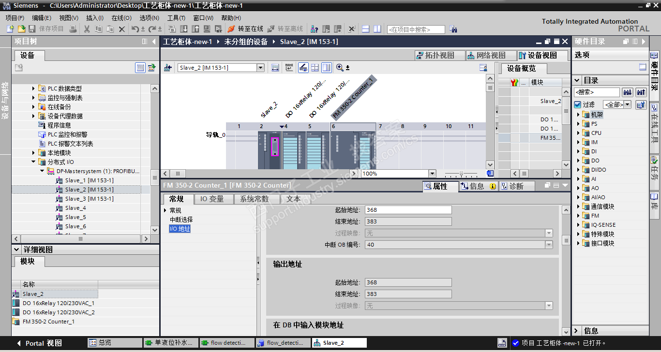Save the project using 保存项目

46,29
